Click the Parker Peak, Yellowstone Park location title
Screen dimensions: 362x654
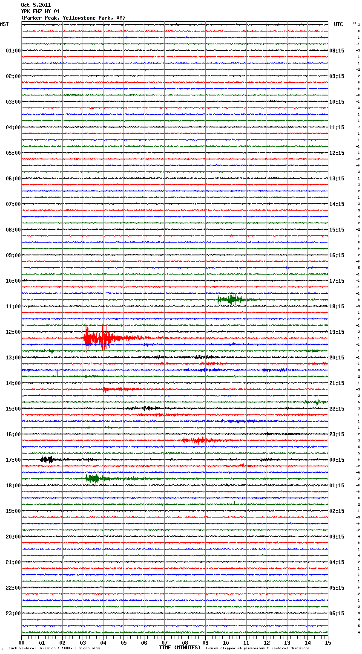pos(73,18)
